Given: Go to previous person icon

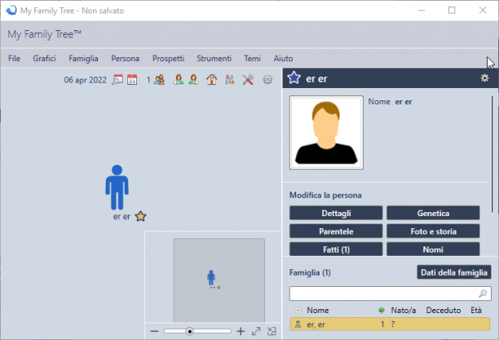Looking at the screenshot, I should click(179, 80).
